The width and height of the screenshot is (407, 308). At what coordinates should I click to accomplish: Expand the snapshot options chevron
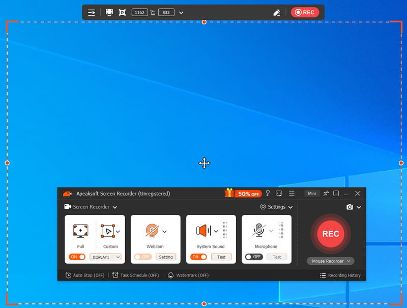359,207
